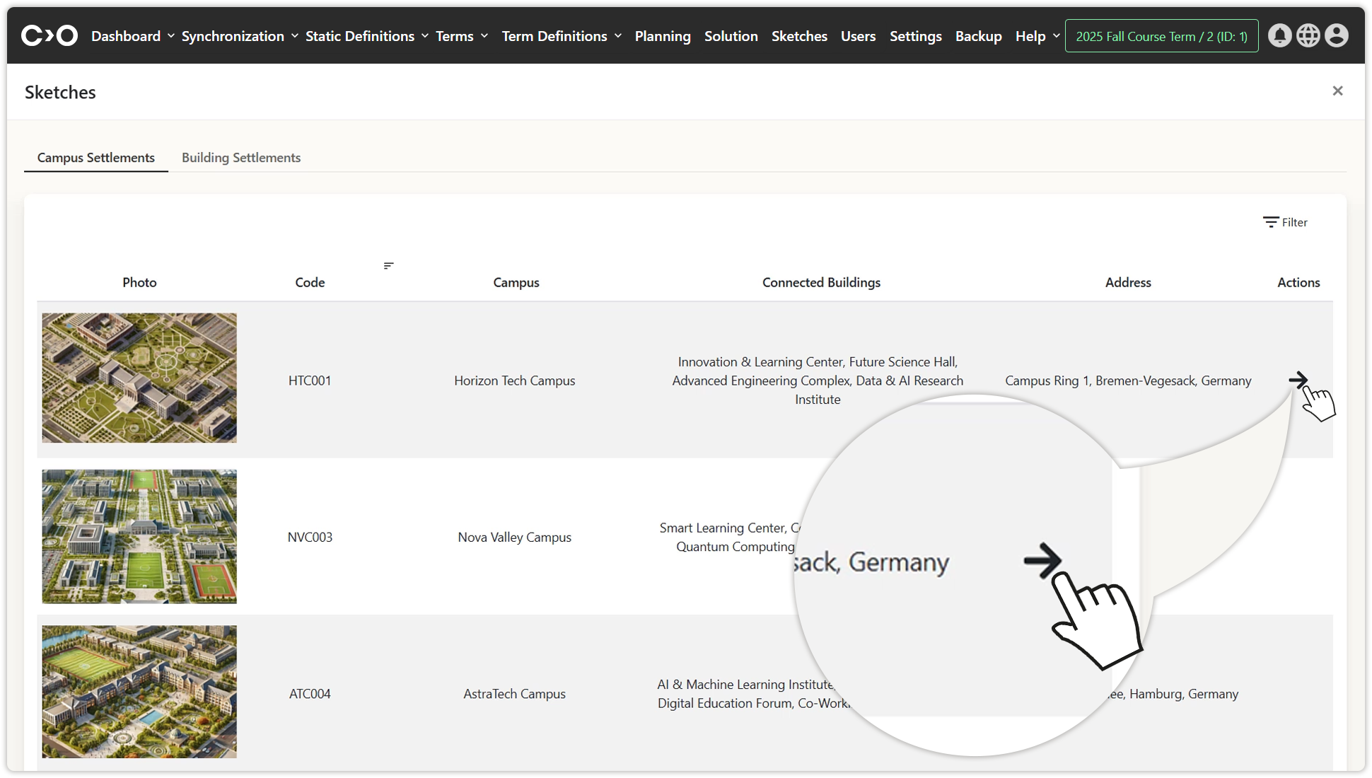Click the sort icon beside Code

[388, 266]
